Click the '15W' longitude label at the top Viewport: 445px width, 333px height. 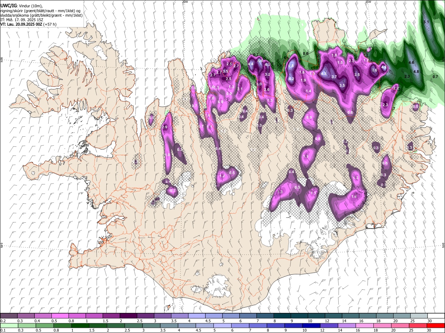(x=368, y=2)
